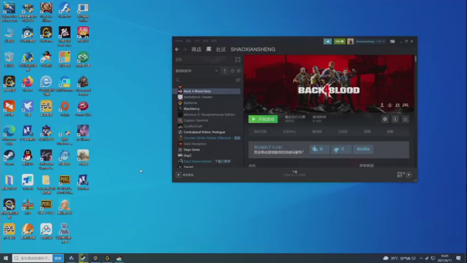Select the Microsoft Edge desktop shortcut

9,135
